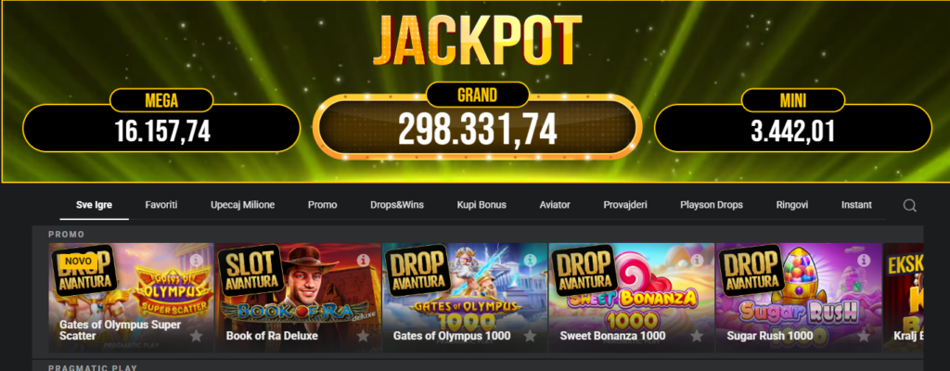Open info icon on Gates of Olympus 1000
Image resolution: width=950 pixels, height=371 pixels.
pos(530,260)
